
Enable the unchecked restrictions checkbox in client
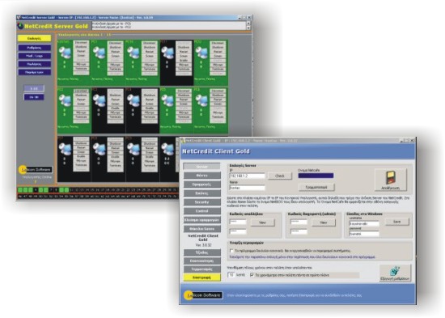click(x=231, y=251)
